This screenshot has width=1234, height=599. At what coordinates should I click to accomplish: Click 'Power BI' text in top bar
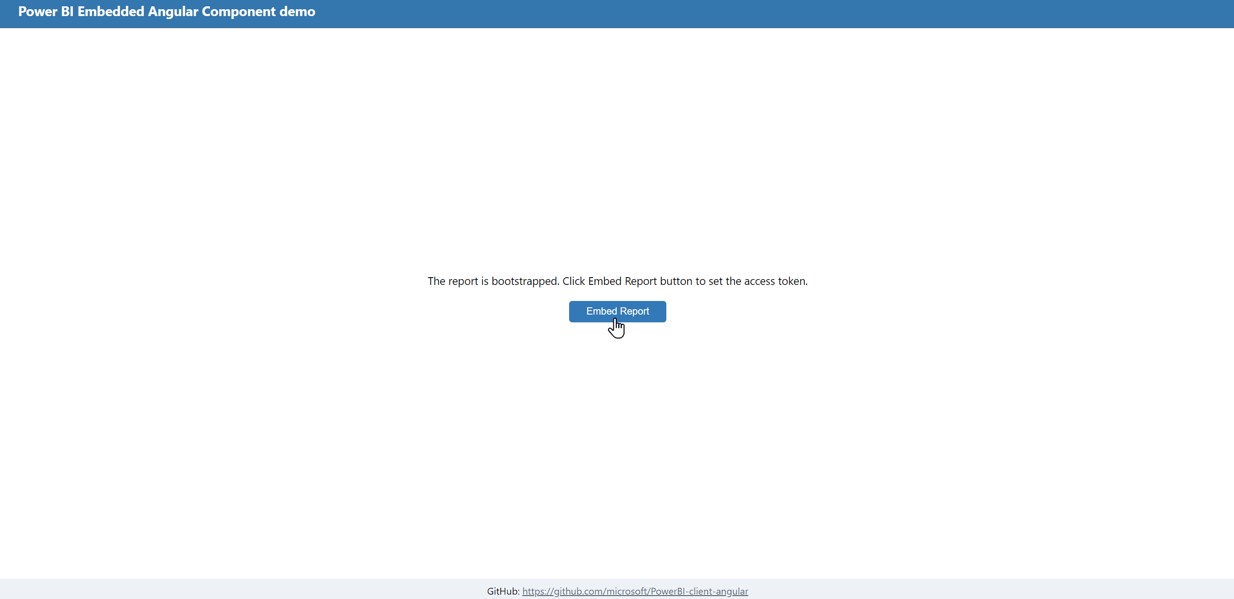[x=46, y=12]
